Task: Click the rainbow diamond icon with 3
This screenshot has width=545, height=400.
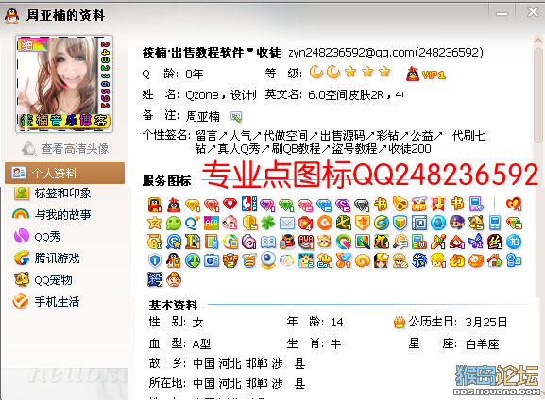Action: point(514,224)
